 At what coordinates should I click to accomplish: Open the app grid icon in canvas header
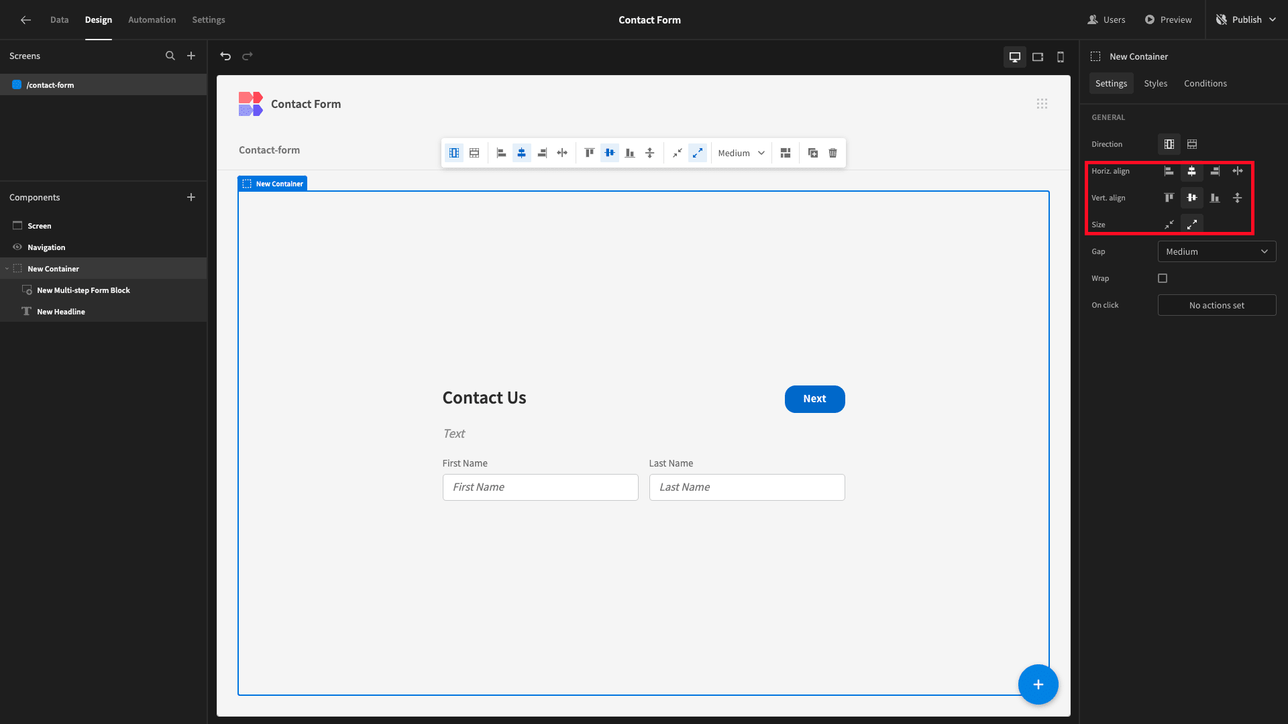click(1042, 104)
